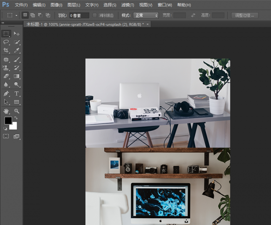Toggle Quick Mask mode
The image size is (271, 225).
6,136
